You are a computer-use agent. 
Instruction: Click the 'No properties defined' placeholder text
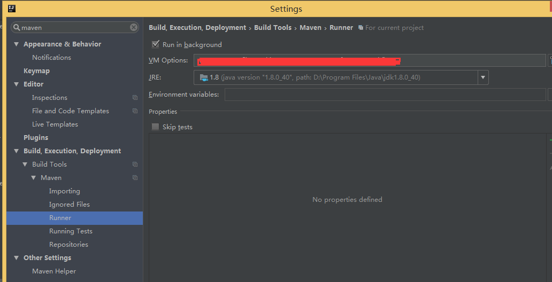[347, 199]
